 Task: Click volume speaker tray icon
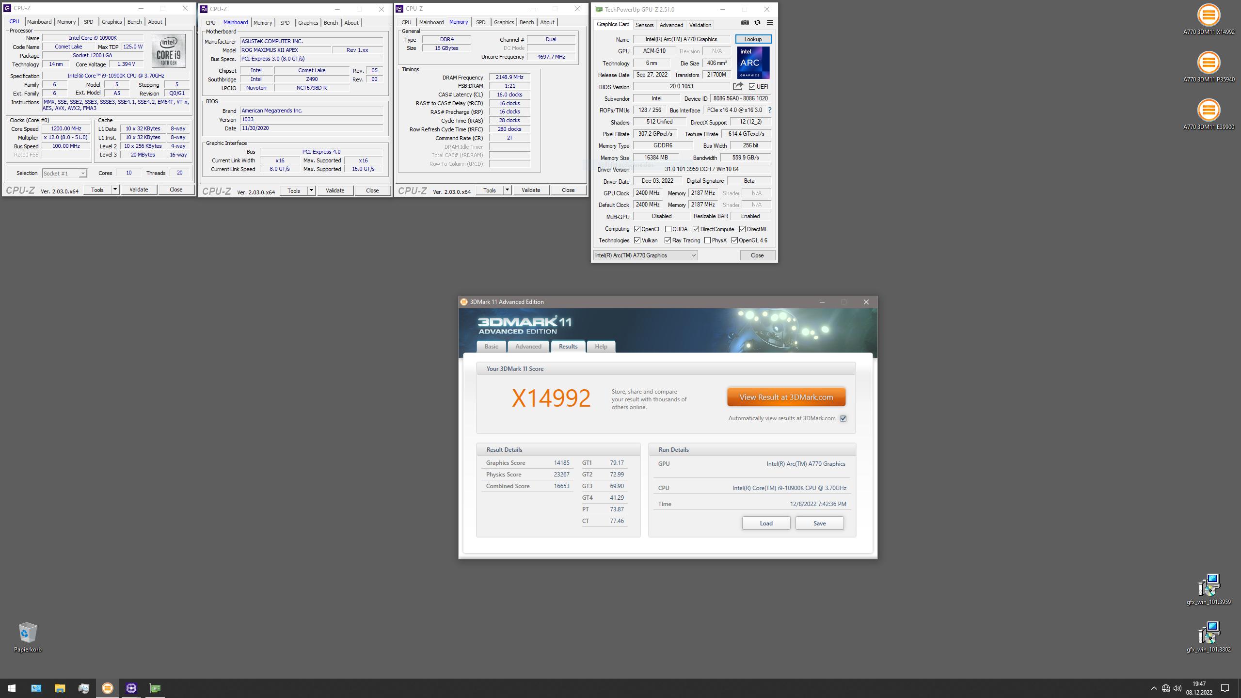click(x=1177, y=688)
